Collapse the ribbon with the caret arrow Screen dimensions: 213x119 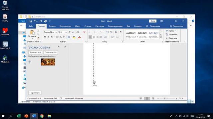(x=185, y=42)
